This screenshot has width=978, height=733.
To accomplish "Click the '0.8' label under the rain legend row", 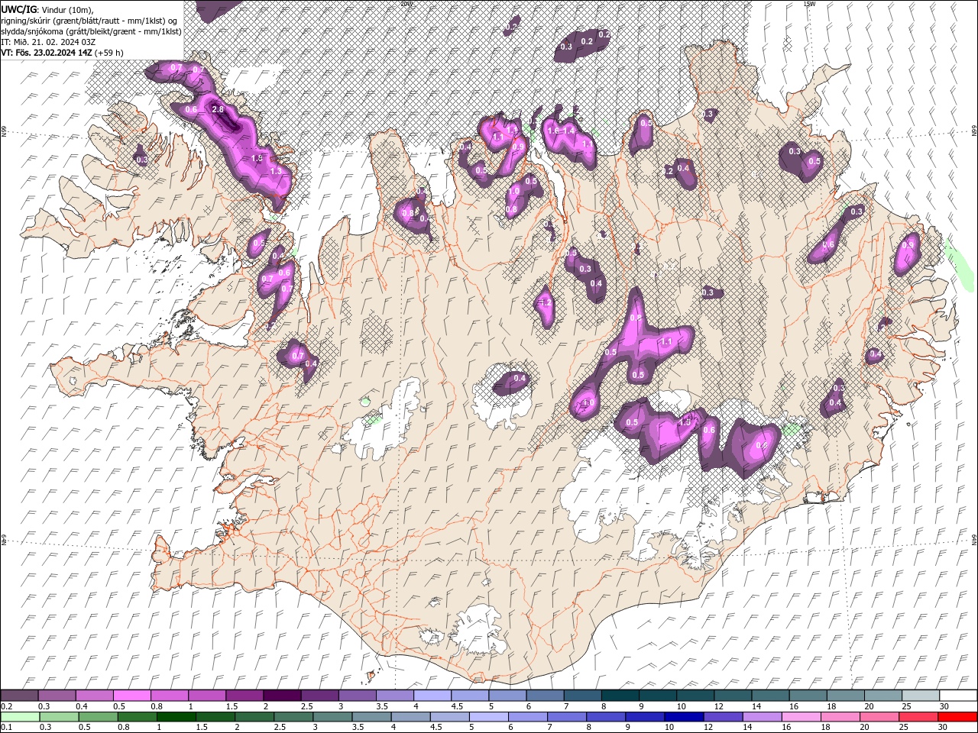I will tap(124, 728).
